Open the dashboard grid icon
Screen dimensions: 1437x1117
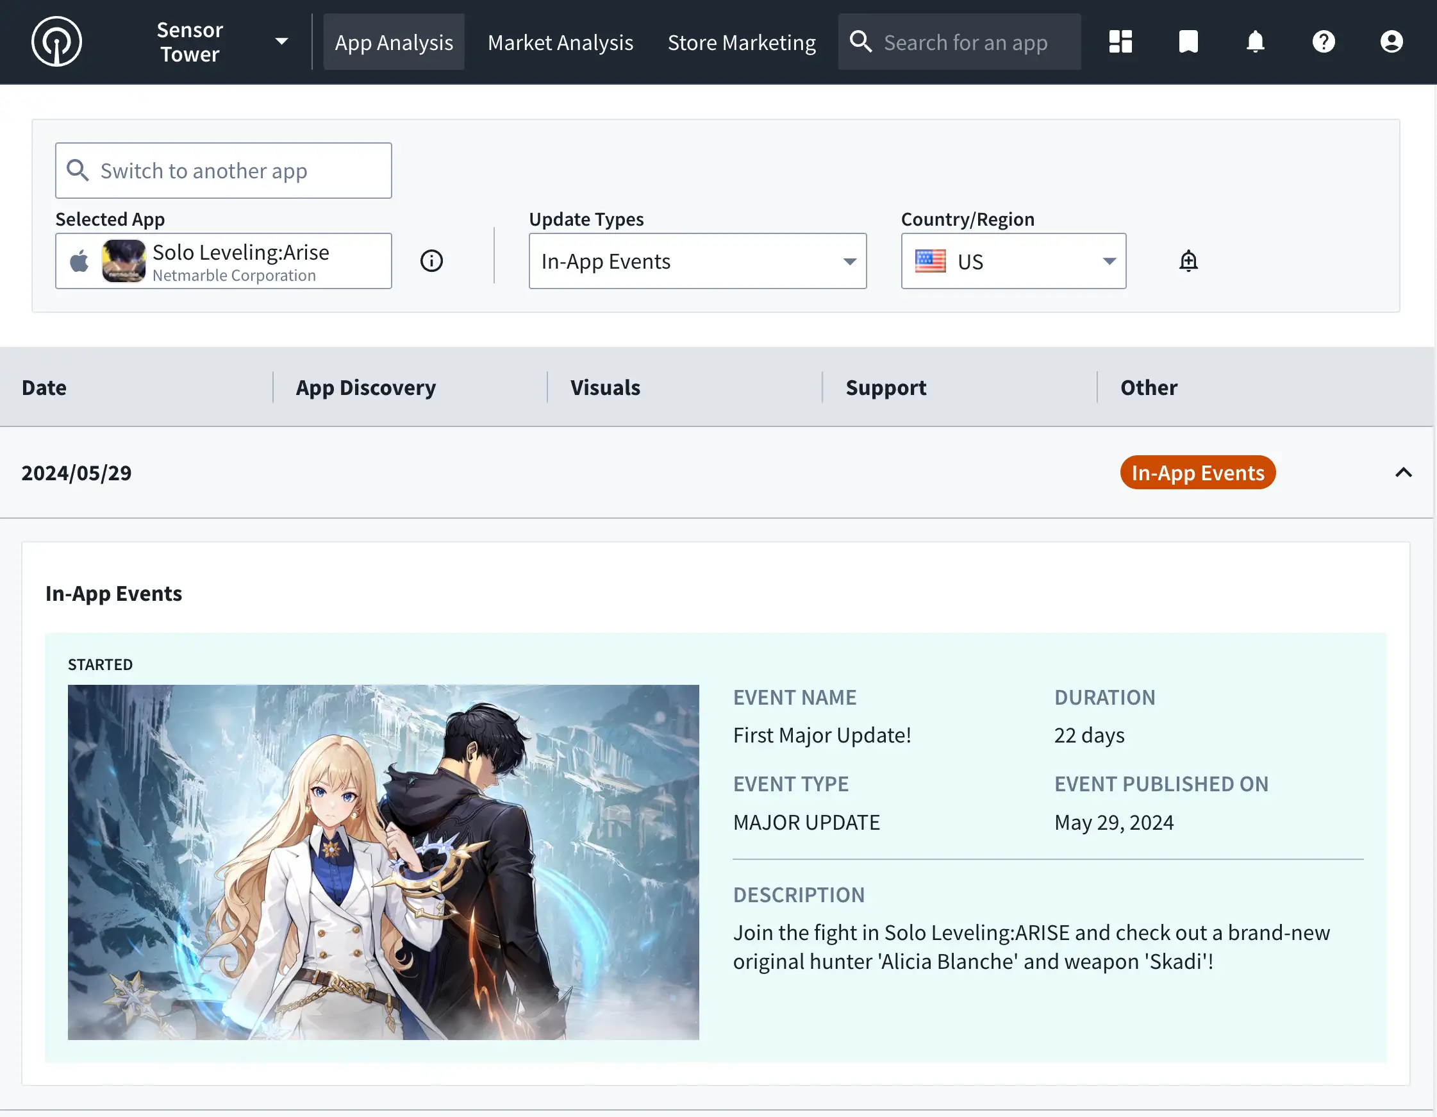coord(1120,42)
